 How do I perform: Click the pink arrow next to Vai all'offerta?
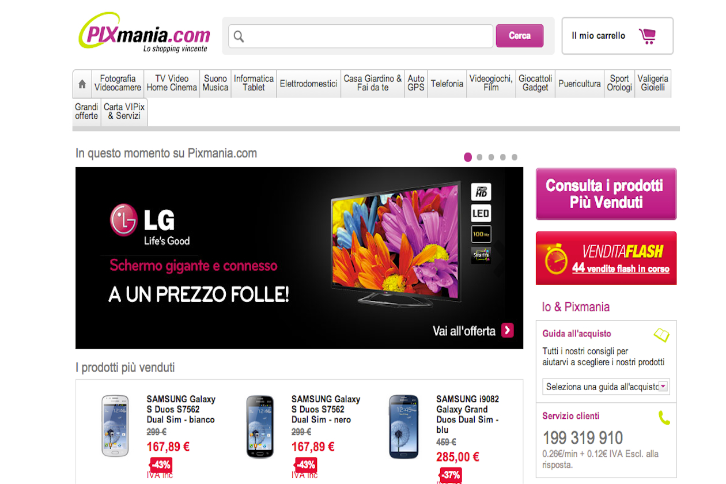[507, 330]
